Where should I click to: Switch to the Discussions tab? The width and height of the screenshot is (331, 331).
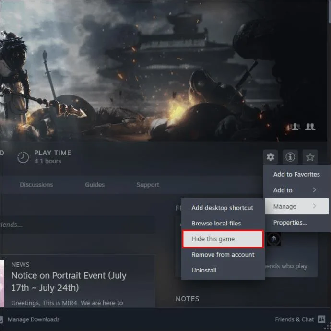click(36, 185)
